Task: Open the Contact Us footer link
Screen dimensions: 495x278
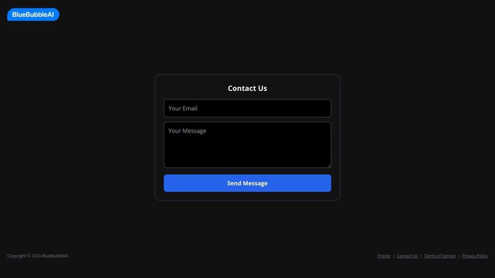Action: 407,256
